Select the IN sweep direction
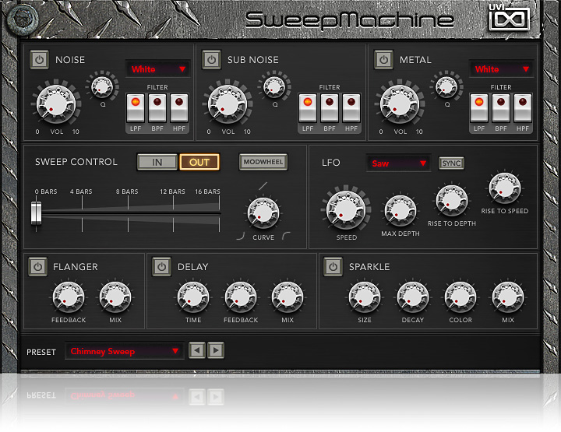The width and height of the screenshot is (561, 432). (157, 162)
